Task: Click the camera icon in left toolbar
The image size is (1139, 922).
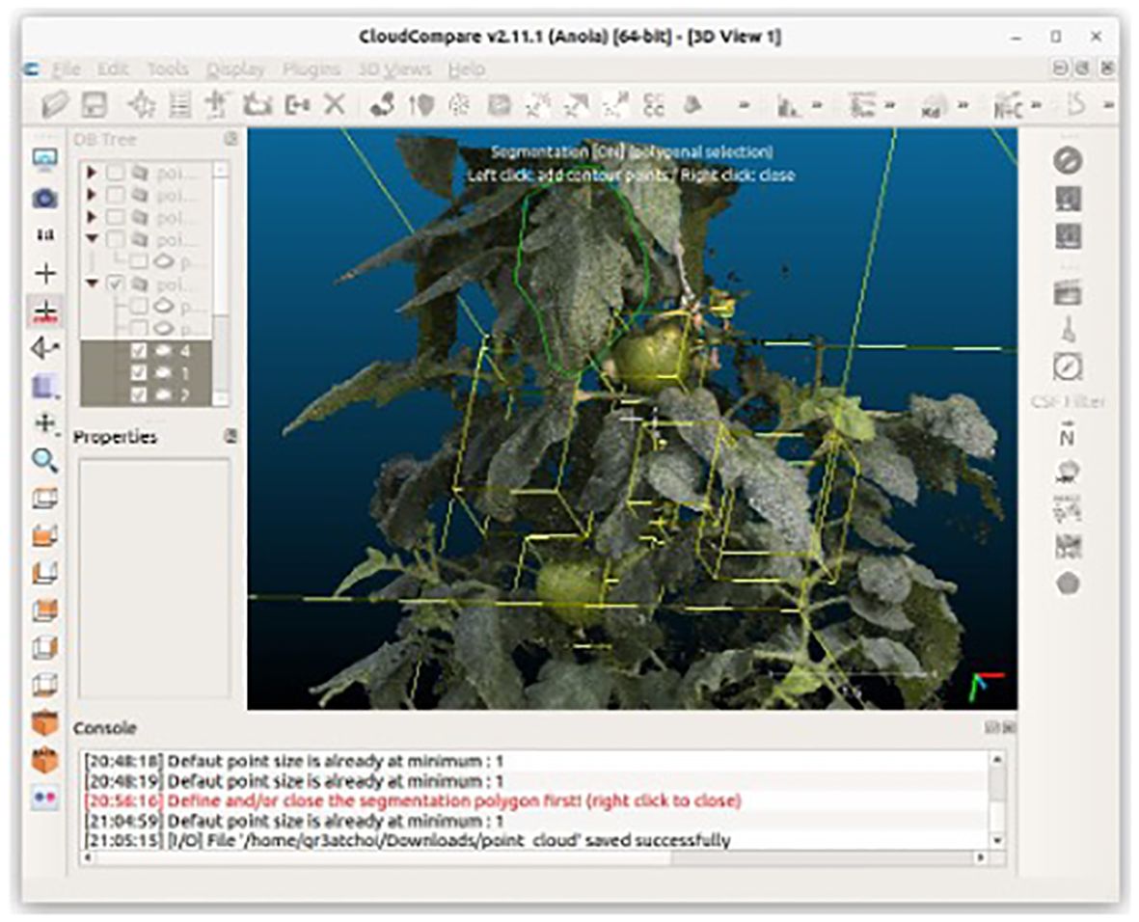Action: pyautogui.click(x=45, y=198)
